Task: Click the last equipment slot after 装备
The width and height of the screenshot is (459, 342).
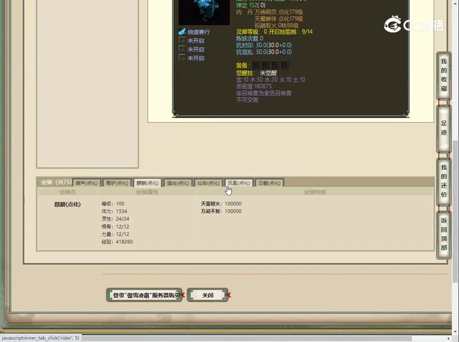Action: coord(285,66)
